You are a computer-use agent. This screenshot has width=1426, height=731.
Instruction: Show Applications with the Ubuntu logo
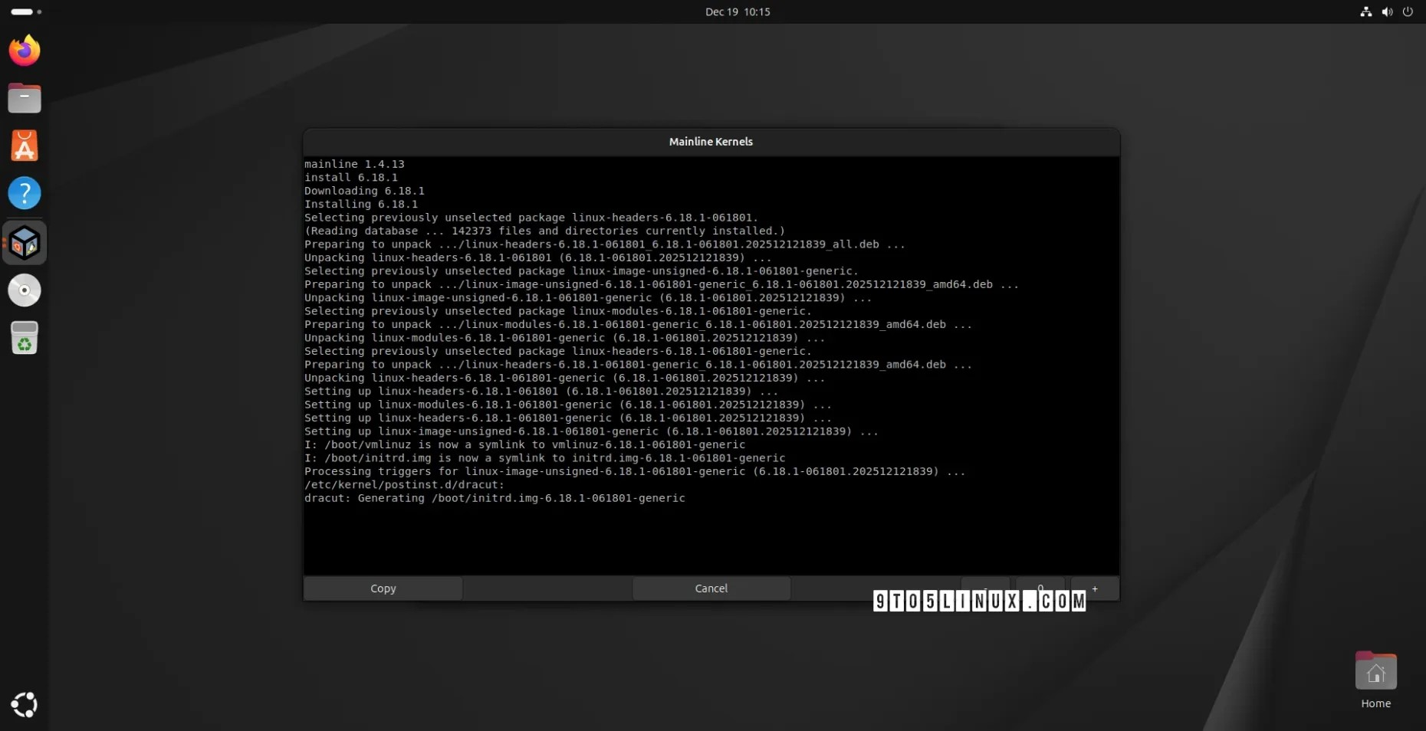click(25, 704)
